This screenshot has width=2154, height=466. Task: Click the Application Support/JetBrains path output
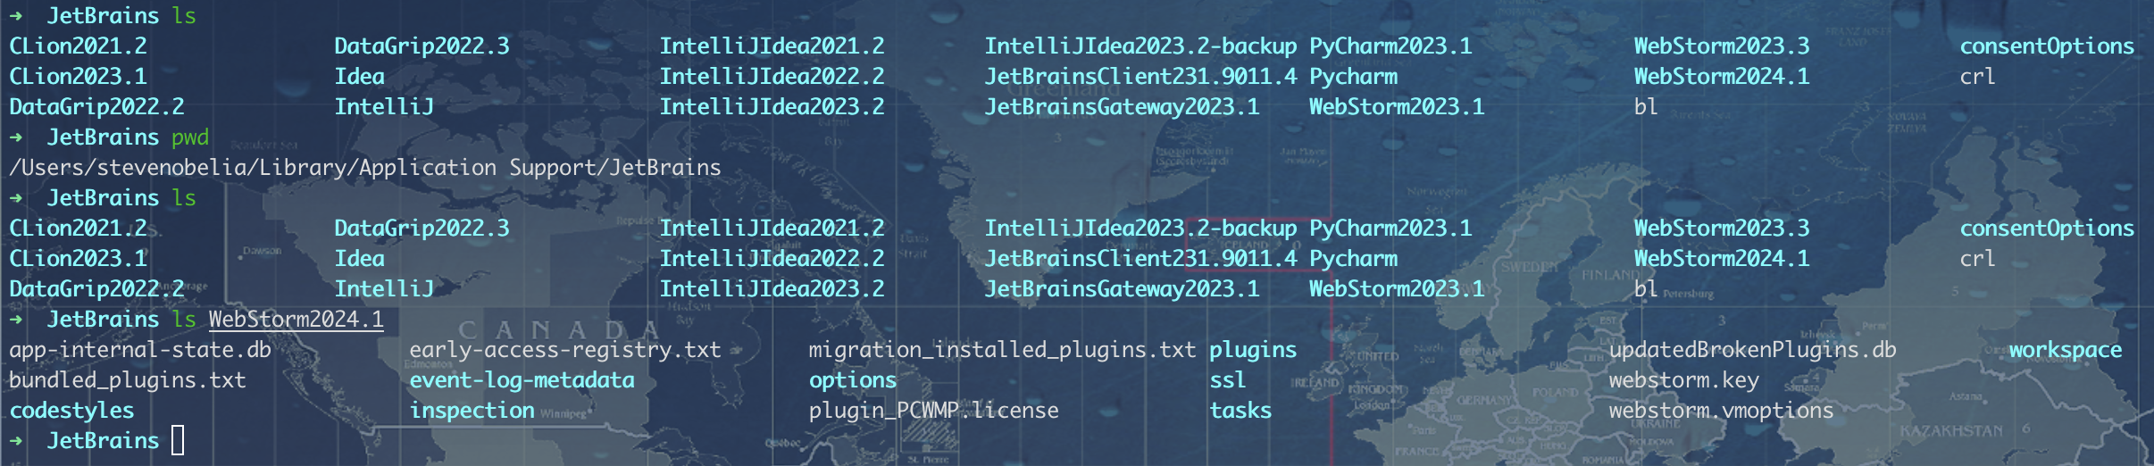pos(364,168)
